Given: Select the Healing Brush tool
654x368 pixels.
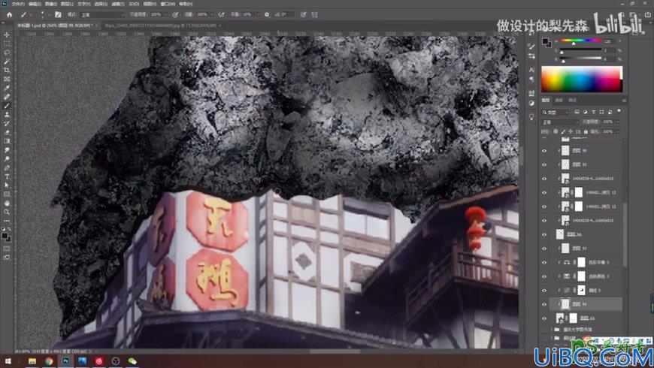Looking at the screenshot, I should coord(7,97).
